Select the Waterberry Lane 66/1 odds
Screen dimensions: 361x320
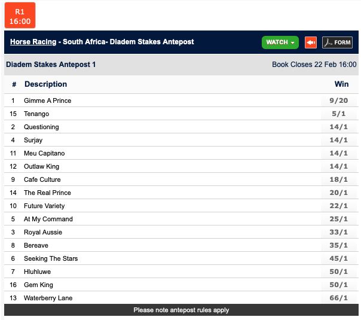(338, 298)
